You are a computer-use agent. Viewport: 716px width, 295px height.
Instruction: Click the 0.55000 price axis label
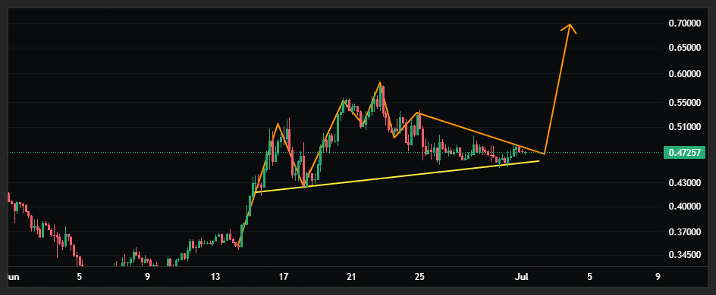(x=684, y=103)
